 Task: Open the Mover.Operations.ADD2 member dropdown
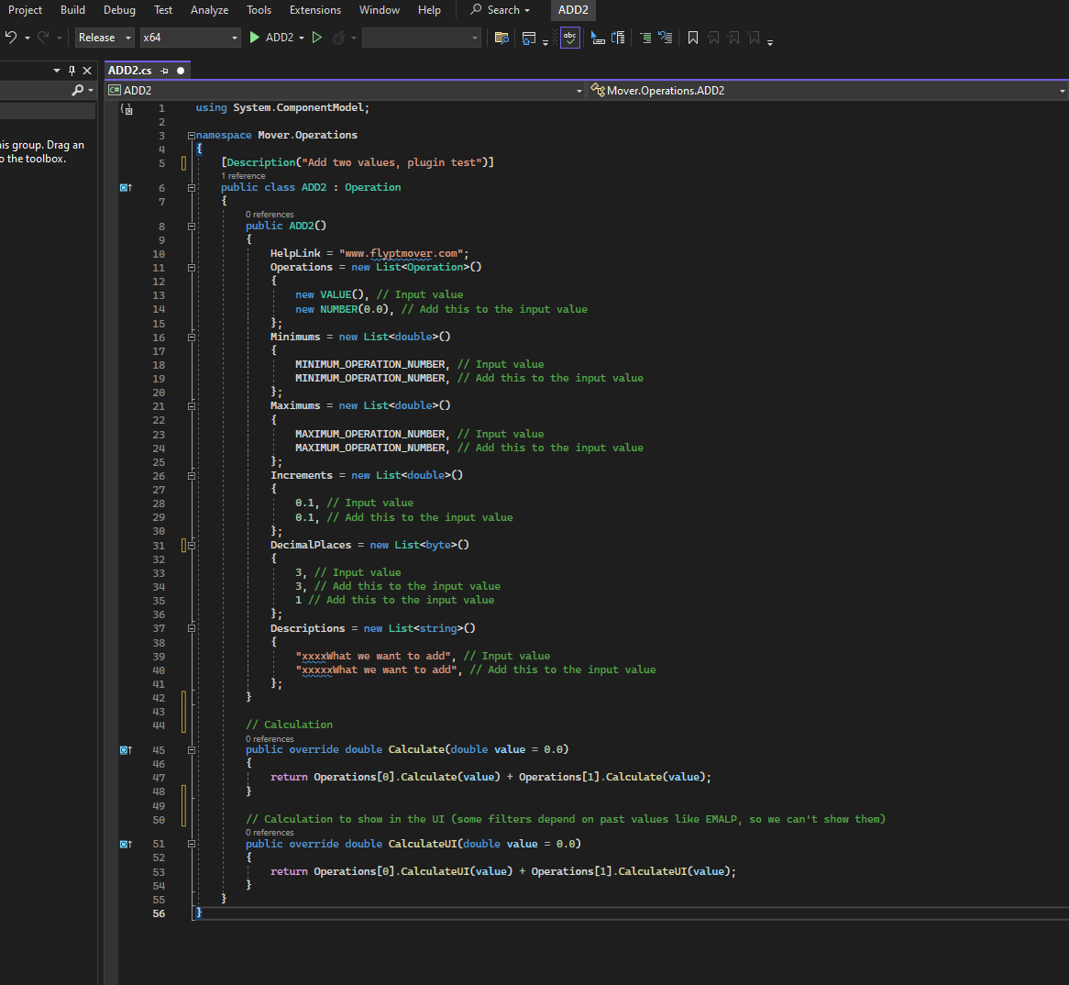(x=1062, y=91)
